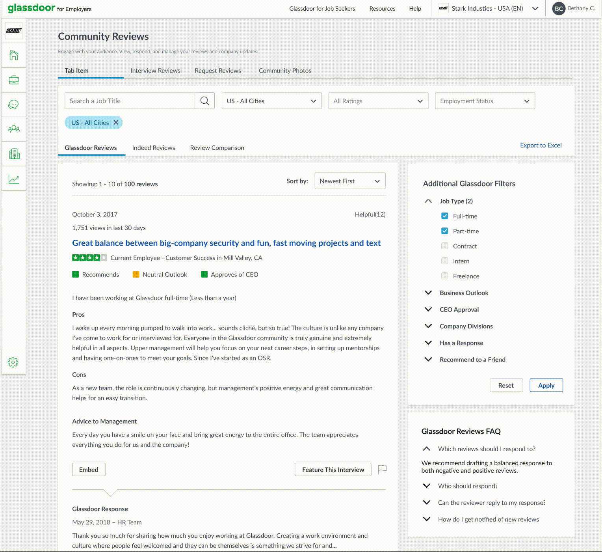Remove the US - All Cities filter chip
Image resolution: width=602 pixels, height=552 pixels.
116,123
